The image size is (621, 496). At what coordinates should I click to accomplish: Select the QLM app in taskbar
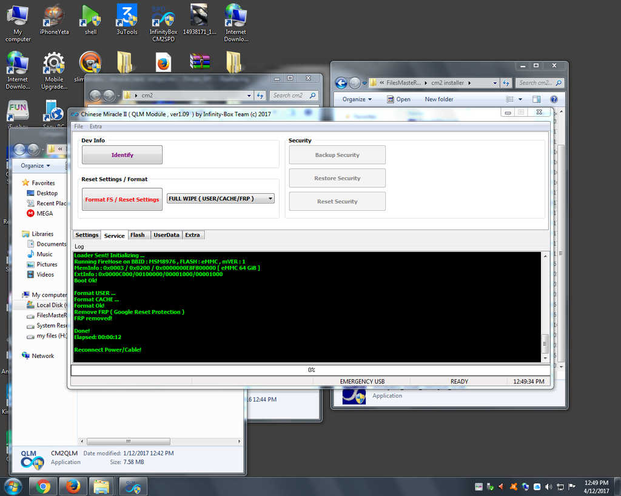click(133, 486)
